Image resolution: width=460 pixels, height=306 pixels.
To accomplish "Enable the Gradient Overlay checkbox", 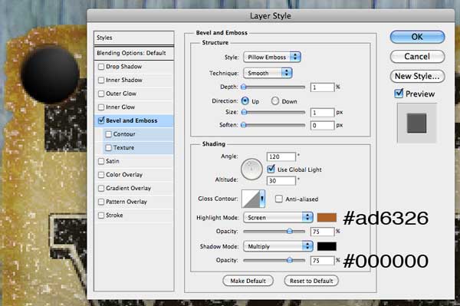I will [x=101, y=188].
